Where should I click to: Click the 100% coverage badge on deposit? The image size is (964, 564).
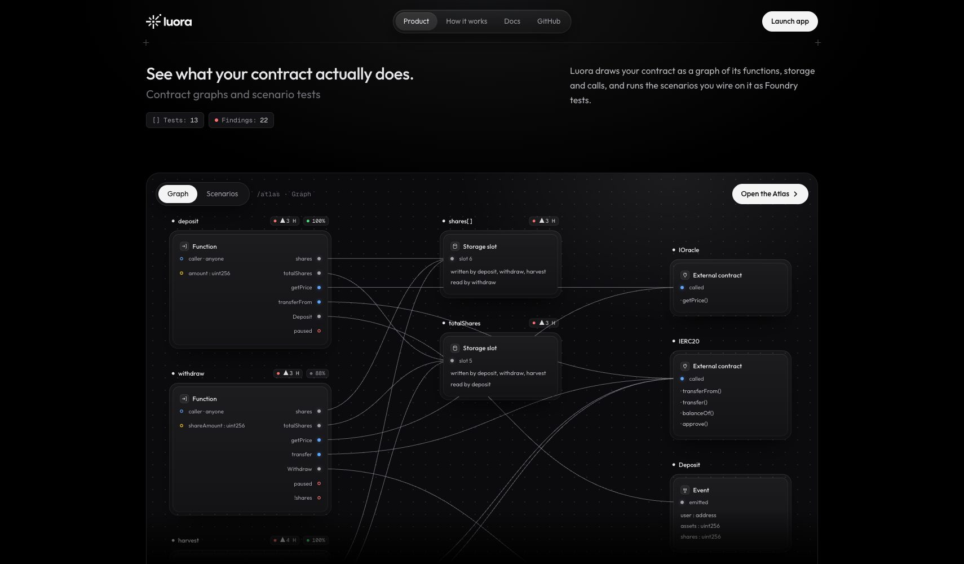click(316, 221)
